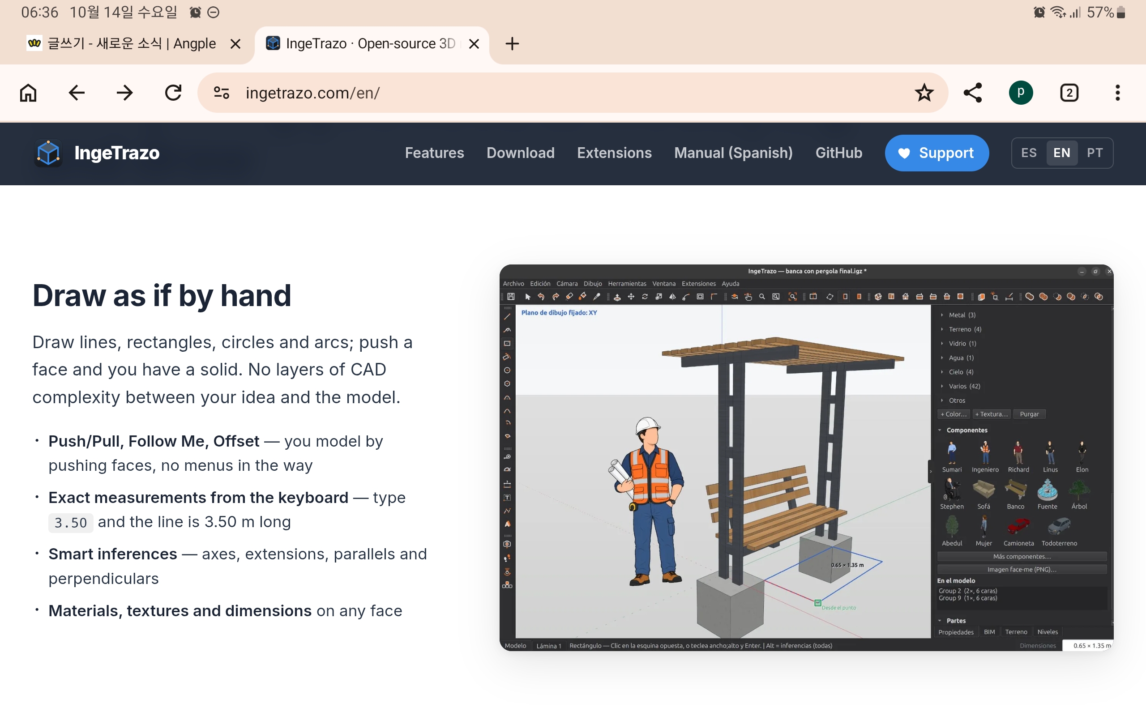The image size is (1146, 716).
Task: Open a new browser tab
Action: [512, 43]
